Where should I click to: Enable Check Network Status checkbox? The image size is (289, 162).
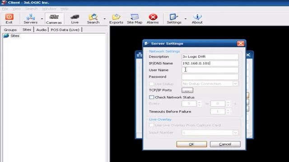152,97
